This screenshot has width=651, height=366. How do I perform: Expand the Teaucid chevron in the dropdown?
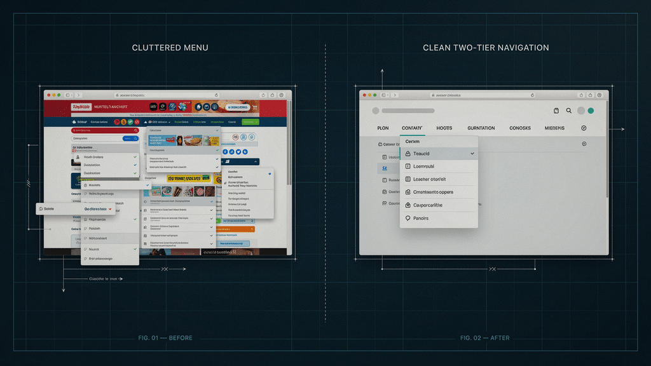tap(472, 154)
